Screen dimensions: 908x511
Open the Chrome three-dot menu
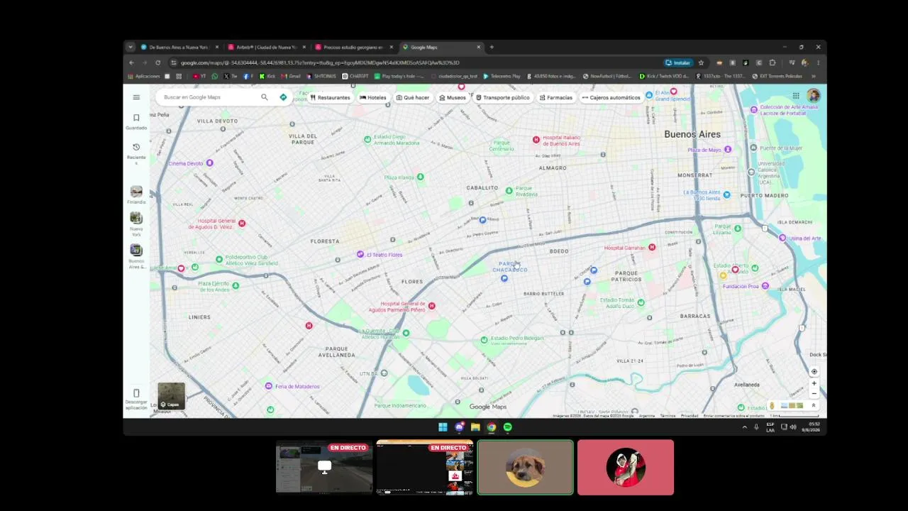[x=818, y=62]
